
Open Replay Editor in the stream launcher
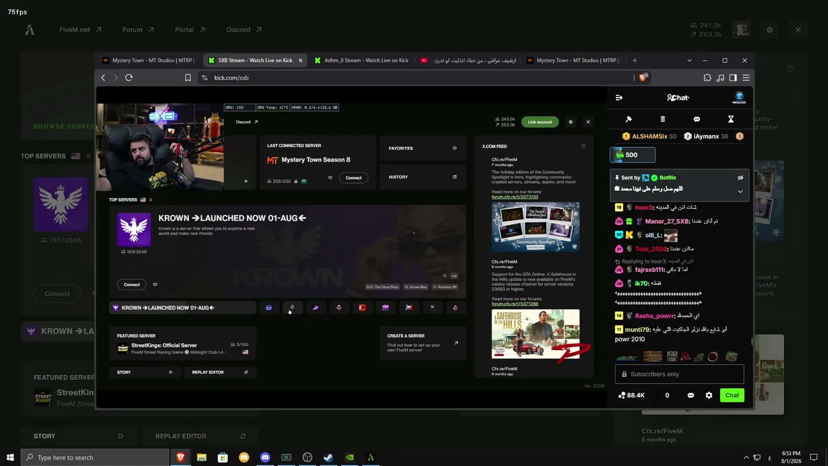click(220, 372)
